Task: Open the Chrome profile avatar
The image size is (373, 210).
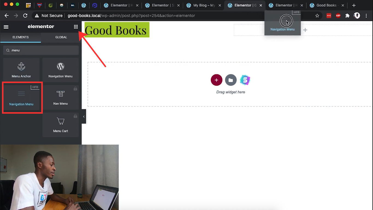Action: [357, 16]
